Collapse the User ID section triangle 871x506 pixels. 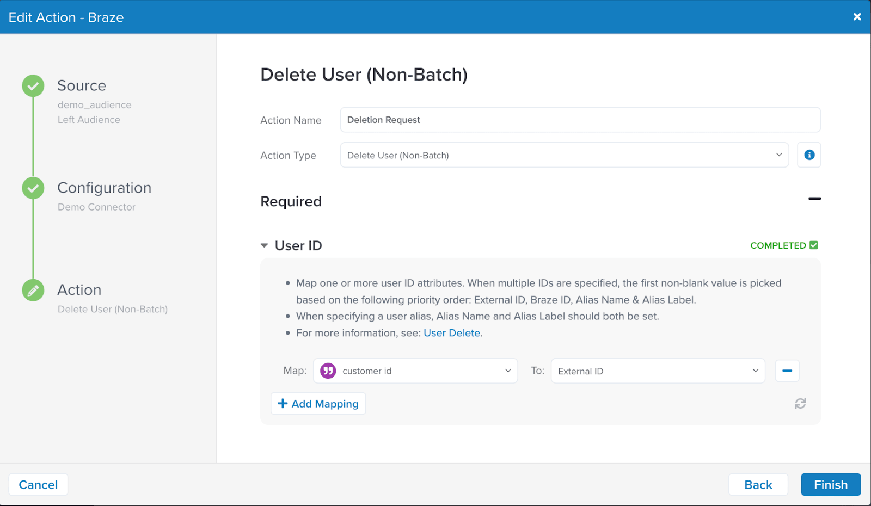(x=265, y=246)
